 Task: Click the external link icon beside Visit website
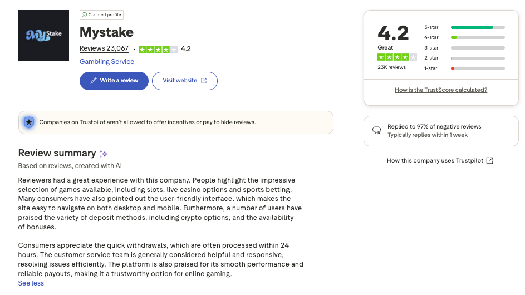(x=204, y=81)
